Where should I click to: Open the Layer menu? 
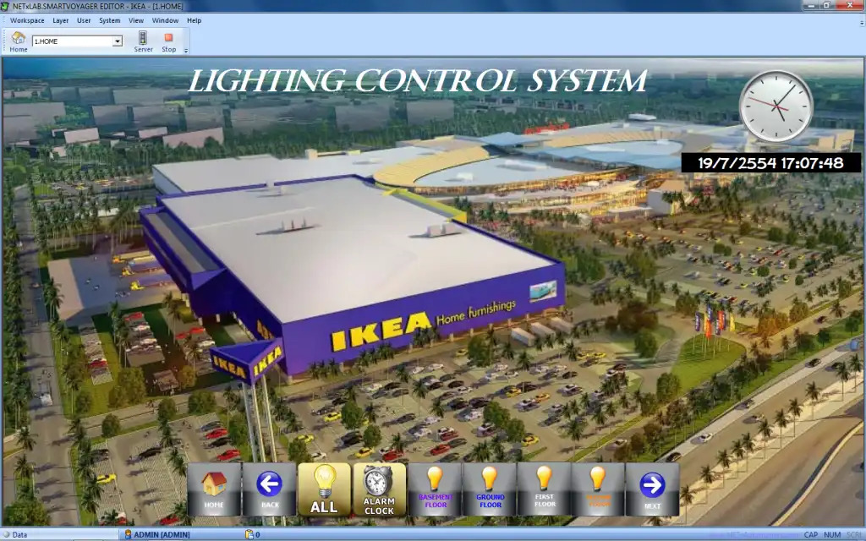point(61,20)
